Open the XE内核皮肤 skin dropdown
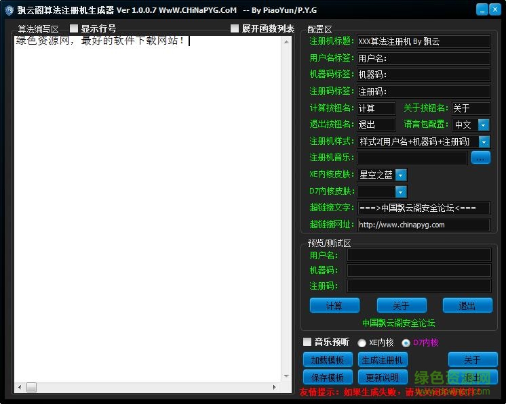The image size is (506, 404). tap(401, 175)
